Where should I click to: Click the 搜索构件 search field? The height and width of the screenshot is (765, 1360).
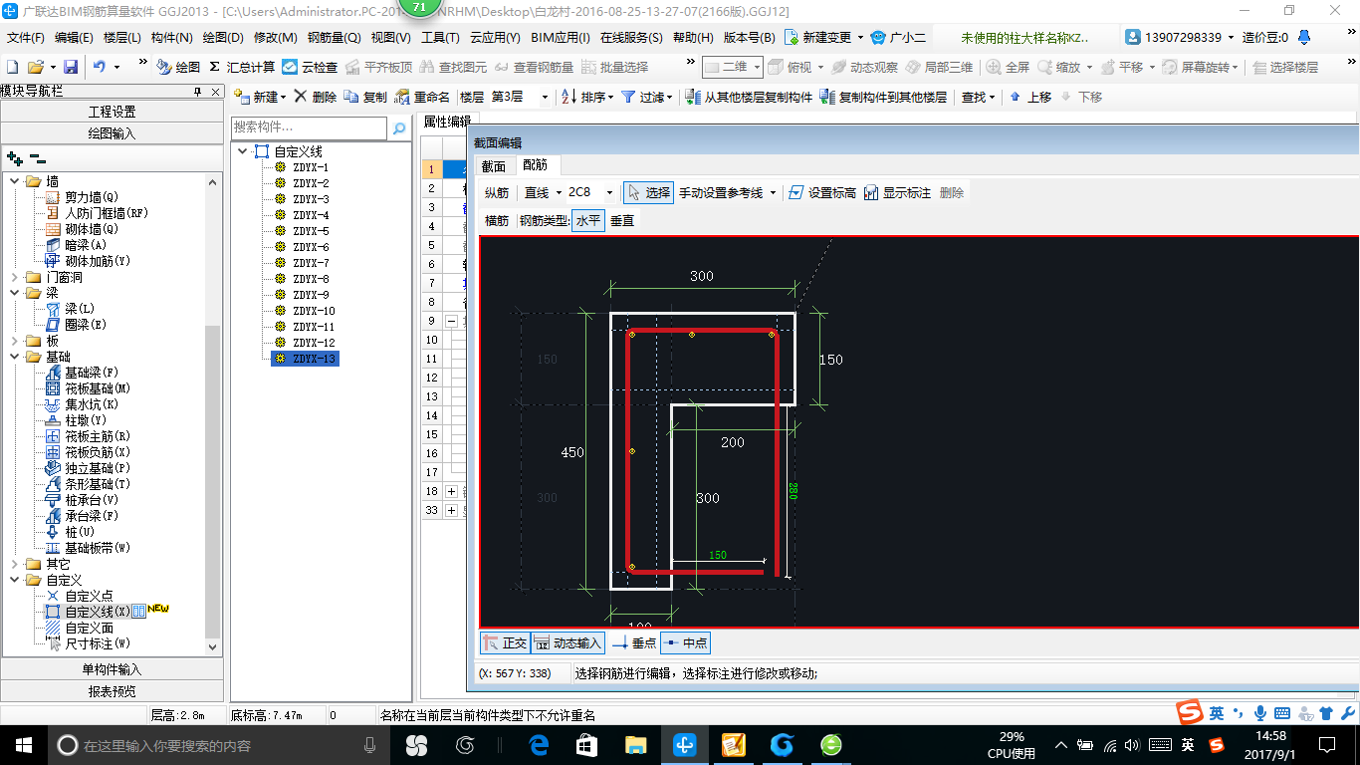pyautogui.click(x=309, y=127)
